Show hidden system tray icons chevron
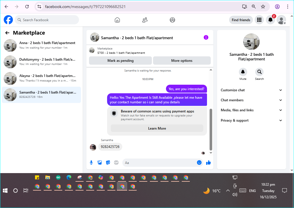294x208 pixels. click(x=228, y=191)
